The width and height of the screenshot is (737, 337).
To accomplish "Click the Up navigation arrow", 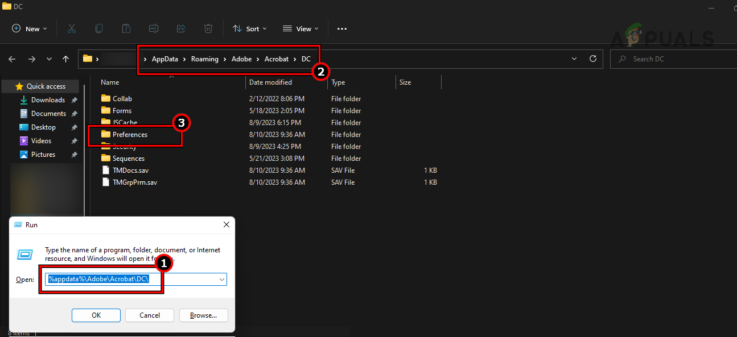I will point(65,59).
